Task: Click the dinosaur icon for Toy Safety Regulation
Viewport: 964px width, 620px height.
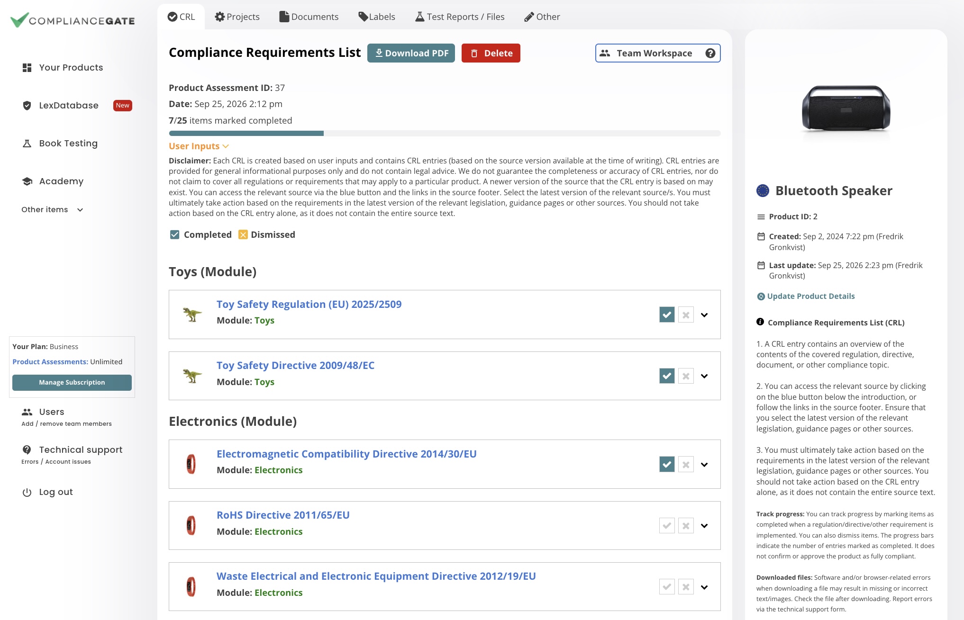Action: (x=192, y=314)
